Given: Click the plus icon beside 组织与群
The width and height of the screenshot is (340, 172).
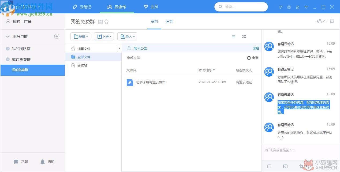Looking at the screenshot, I should pos(57,36).
